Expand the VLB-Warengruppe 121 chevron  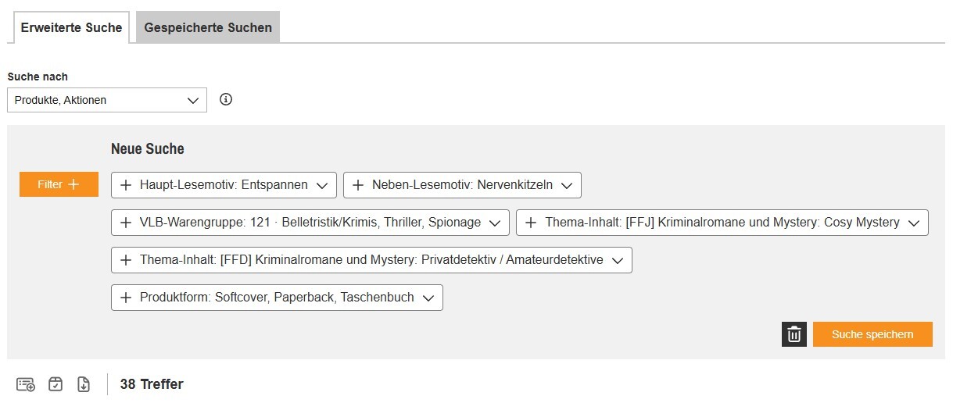point(494,223)
